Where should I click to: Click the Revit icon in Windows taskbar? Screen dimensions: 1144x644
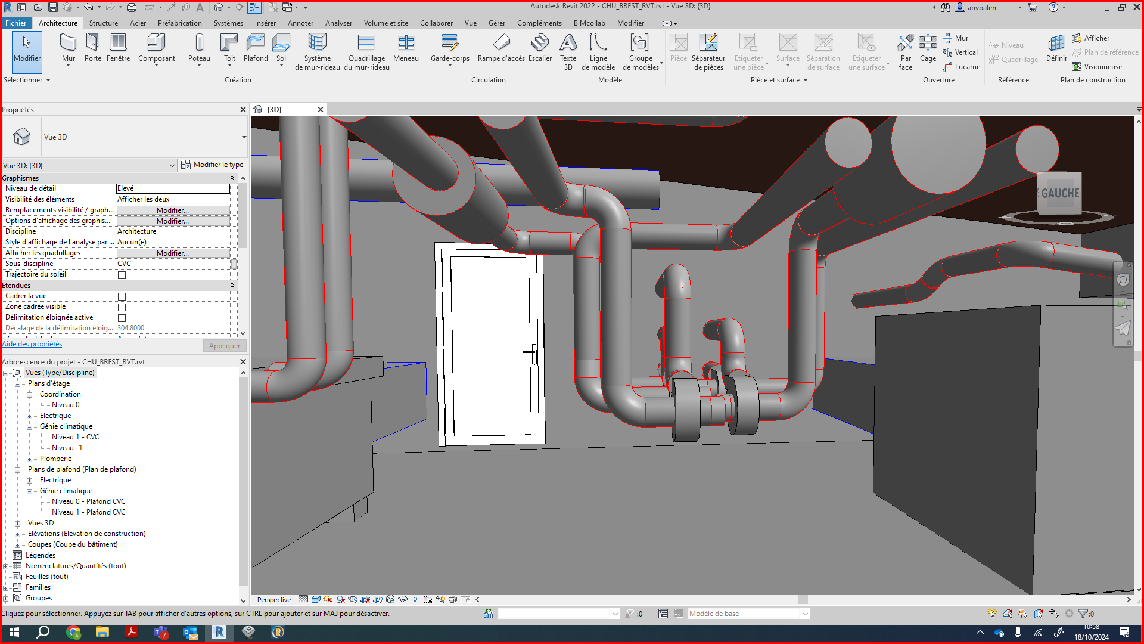click(x=219, y=632)
